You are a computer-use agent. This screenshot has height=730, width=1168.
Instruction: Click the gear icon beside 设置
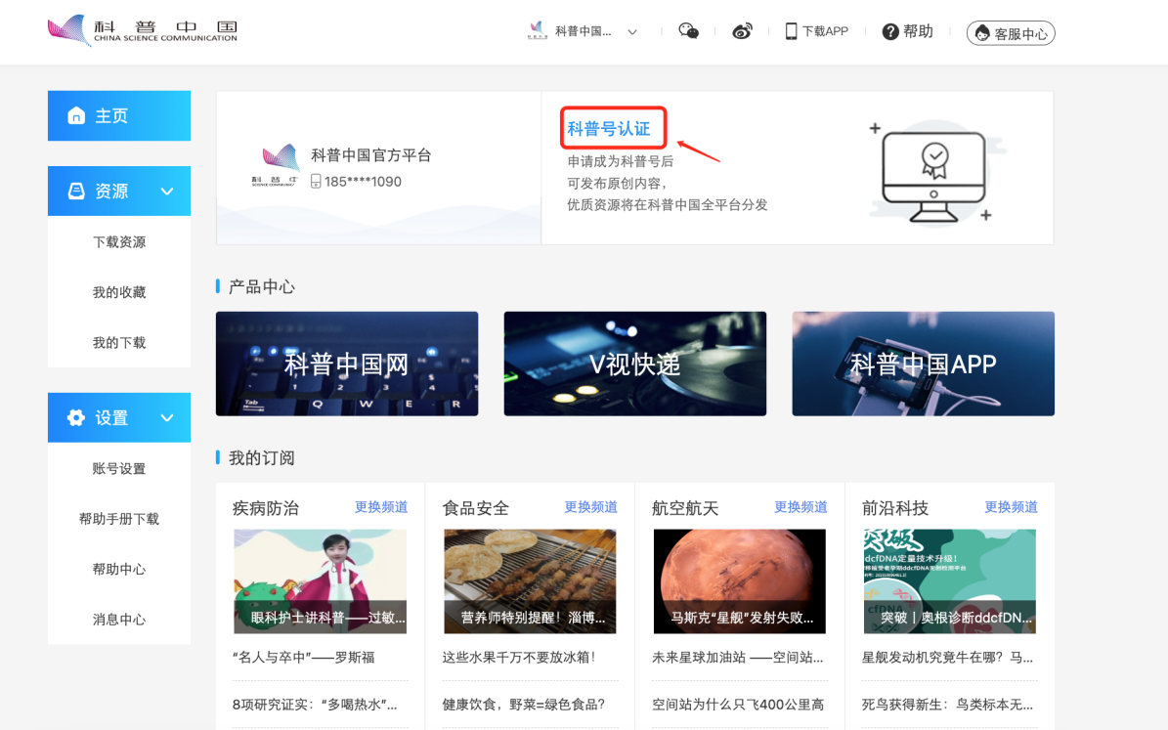[x=76, y=418]
